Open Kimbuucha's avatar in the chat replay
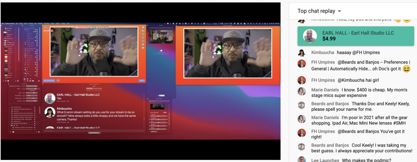Viewport: 417px width, 162px height. click(301, 53)
